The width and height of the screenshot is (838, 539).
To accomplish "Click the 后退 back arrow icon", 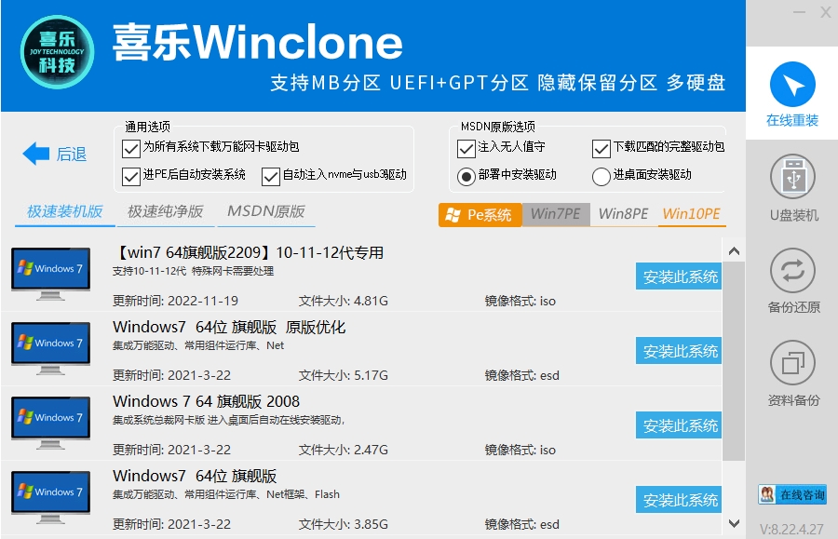I will tap(36, 154).
